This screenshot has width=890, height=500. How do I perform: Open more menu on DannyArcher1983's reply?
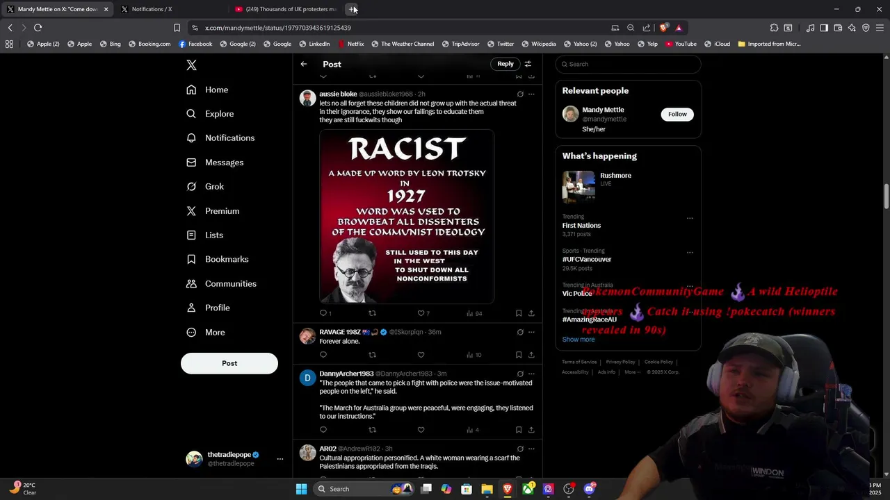coord(531,374)
